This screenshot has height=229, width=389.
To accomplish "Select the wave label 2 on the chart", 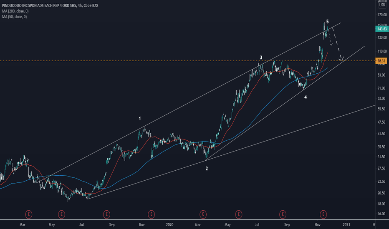I will coord(207,169).
